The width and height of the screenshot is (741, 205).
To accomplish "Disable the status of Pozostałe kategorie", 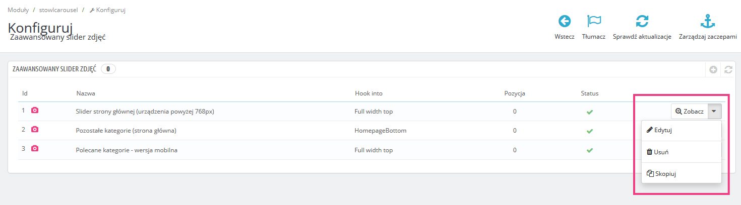I will tap(589, 131).
